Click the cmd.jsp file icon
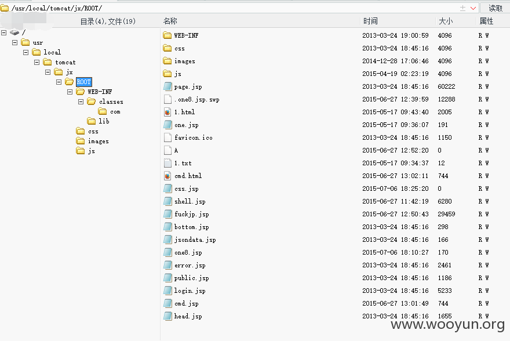 (167, 303)
